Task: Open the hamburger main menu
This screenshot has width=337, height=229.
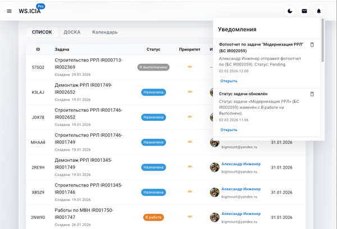Action: click(x=9, y=11)
